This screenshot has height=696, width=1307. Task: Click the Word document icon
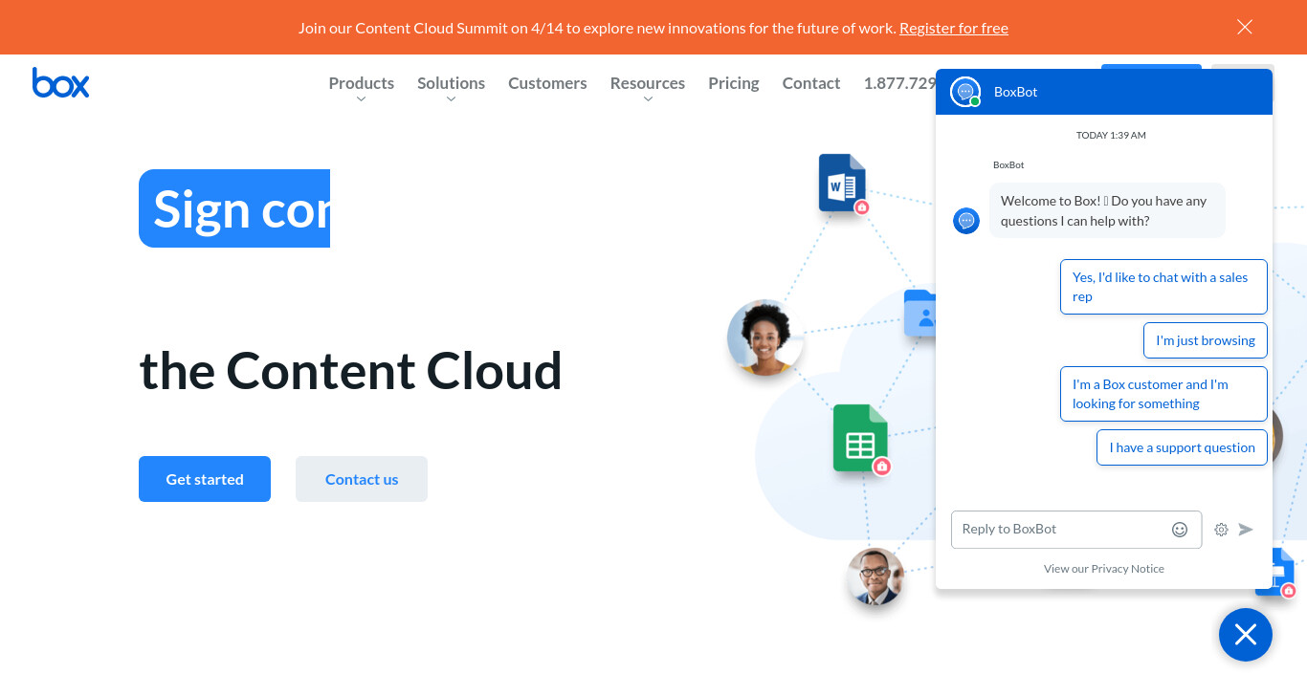842,182
